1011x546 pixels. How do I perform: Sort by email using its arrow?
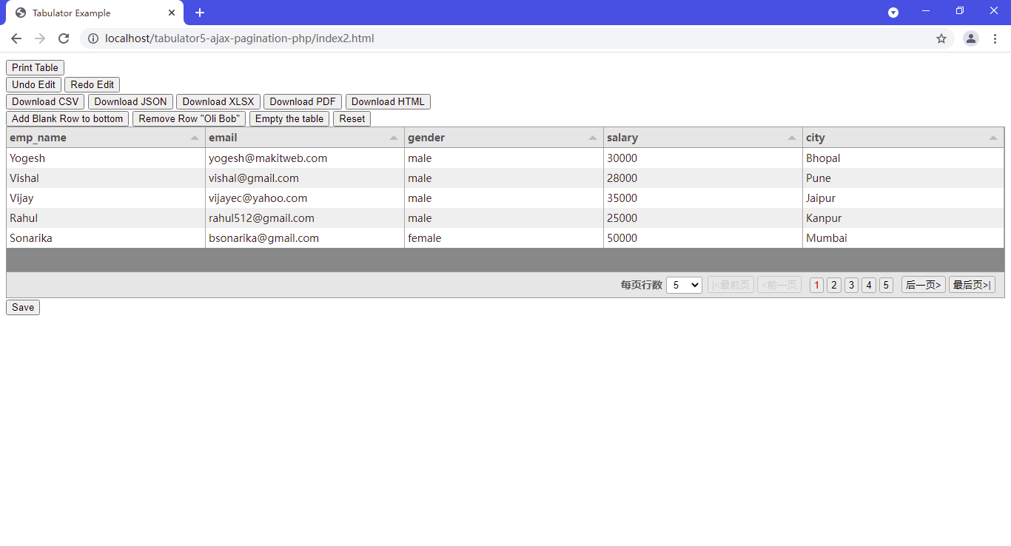[x=394, y=138]
